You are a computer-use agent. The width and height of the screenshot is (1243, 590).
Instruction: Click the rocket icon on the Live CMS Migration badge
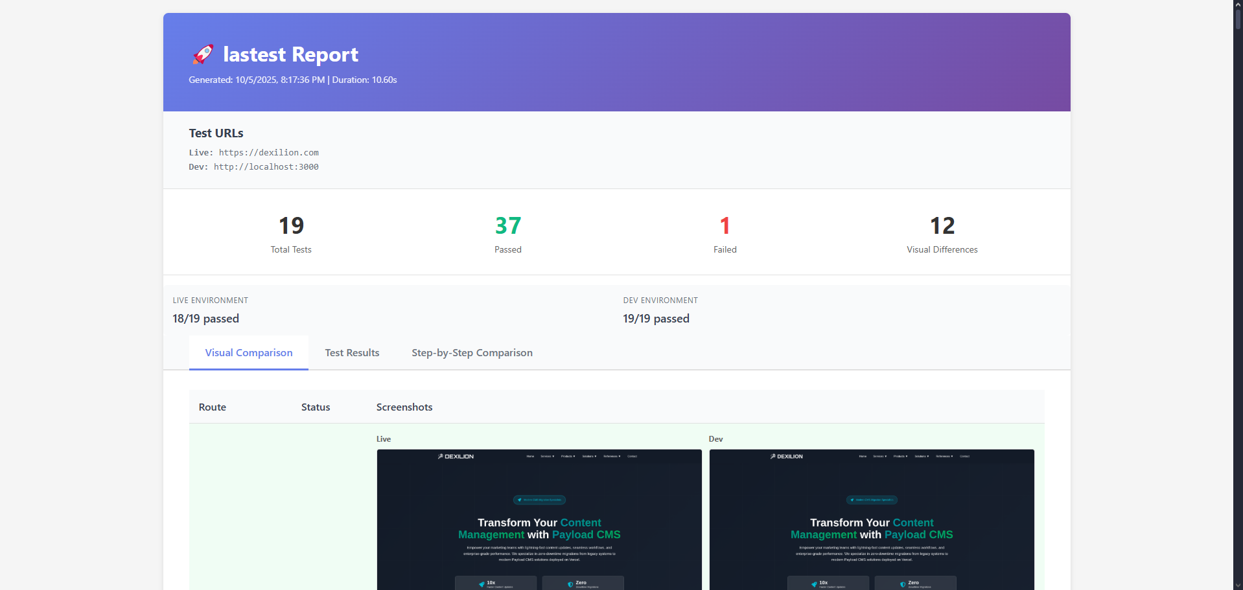520,499
